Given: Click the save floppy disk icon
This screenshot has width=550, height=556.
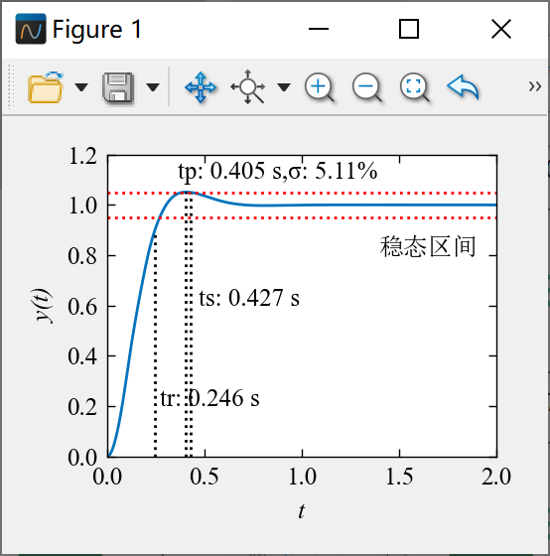Looking at the screenshot, I should [118, 88].
